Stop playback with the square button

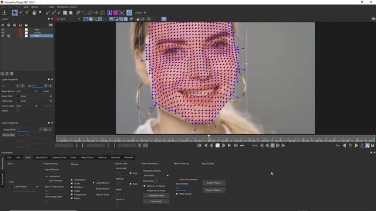tap(217, 145)
